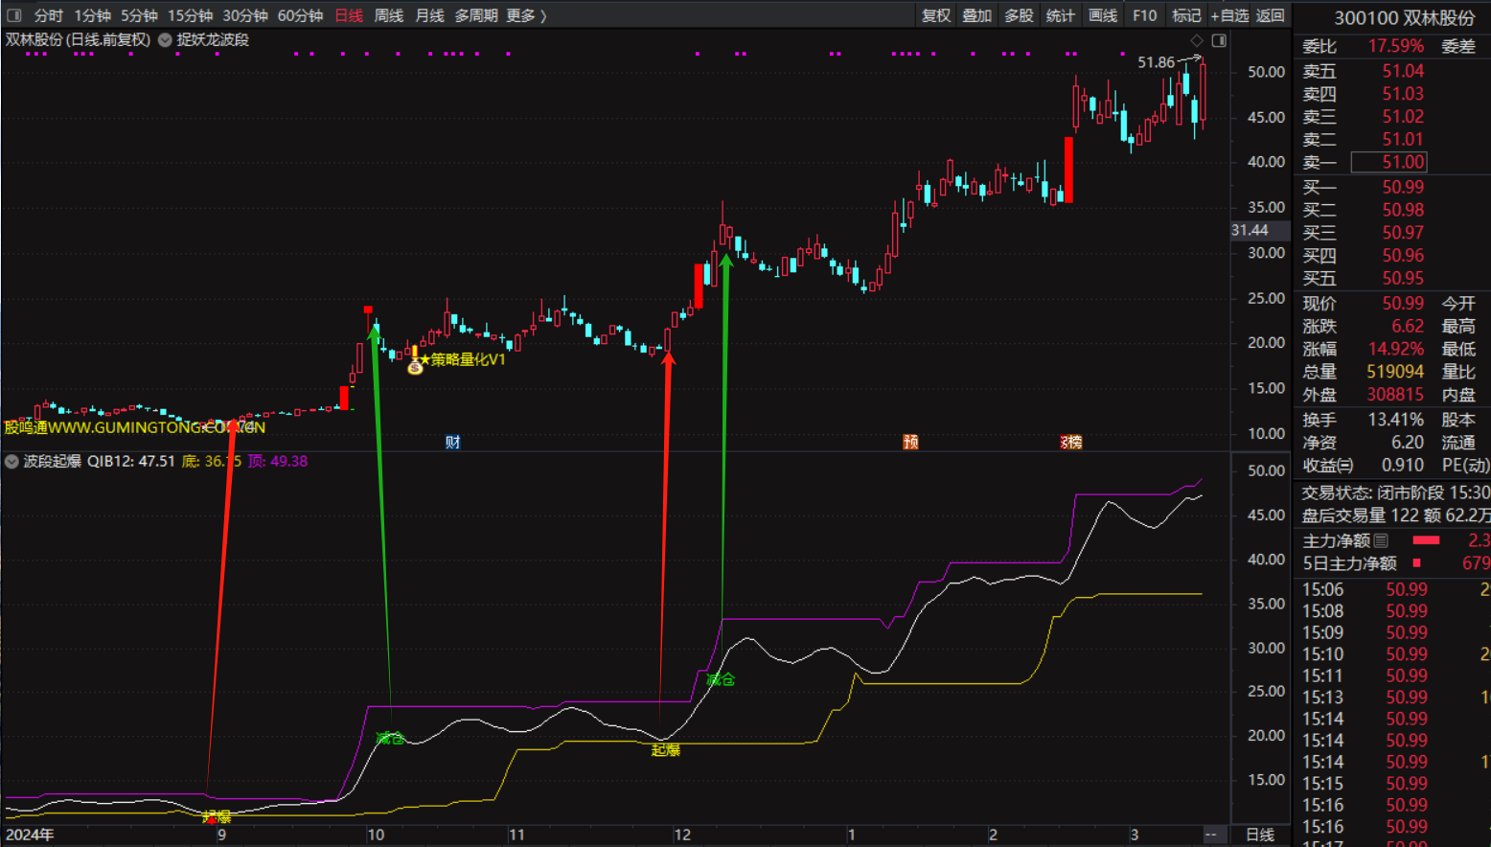Screen dimensions: 1491x847
Task: Open the 主力净额 detail list icon
Action: (x=1381, y=540)
